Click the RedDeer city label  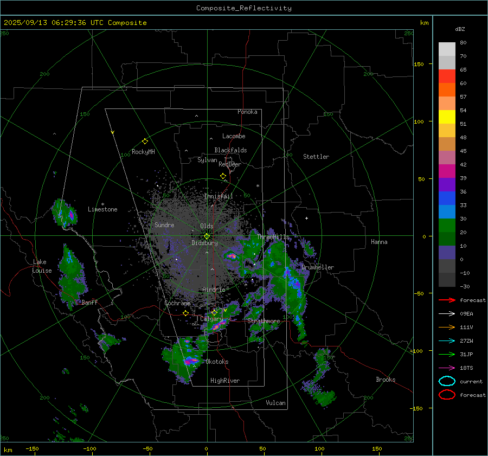click(230, 164)
